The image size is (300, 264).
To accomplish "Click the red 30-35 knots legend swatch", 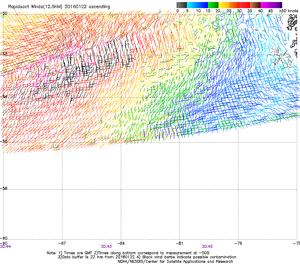I will tap(245, 5).
